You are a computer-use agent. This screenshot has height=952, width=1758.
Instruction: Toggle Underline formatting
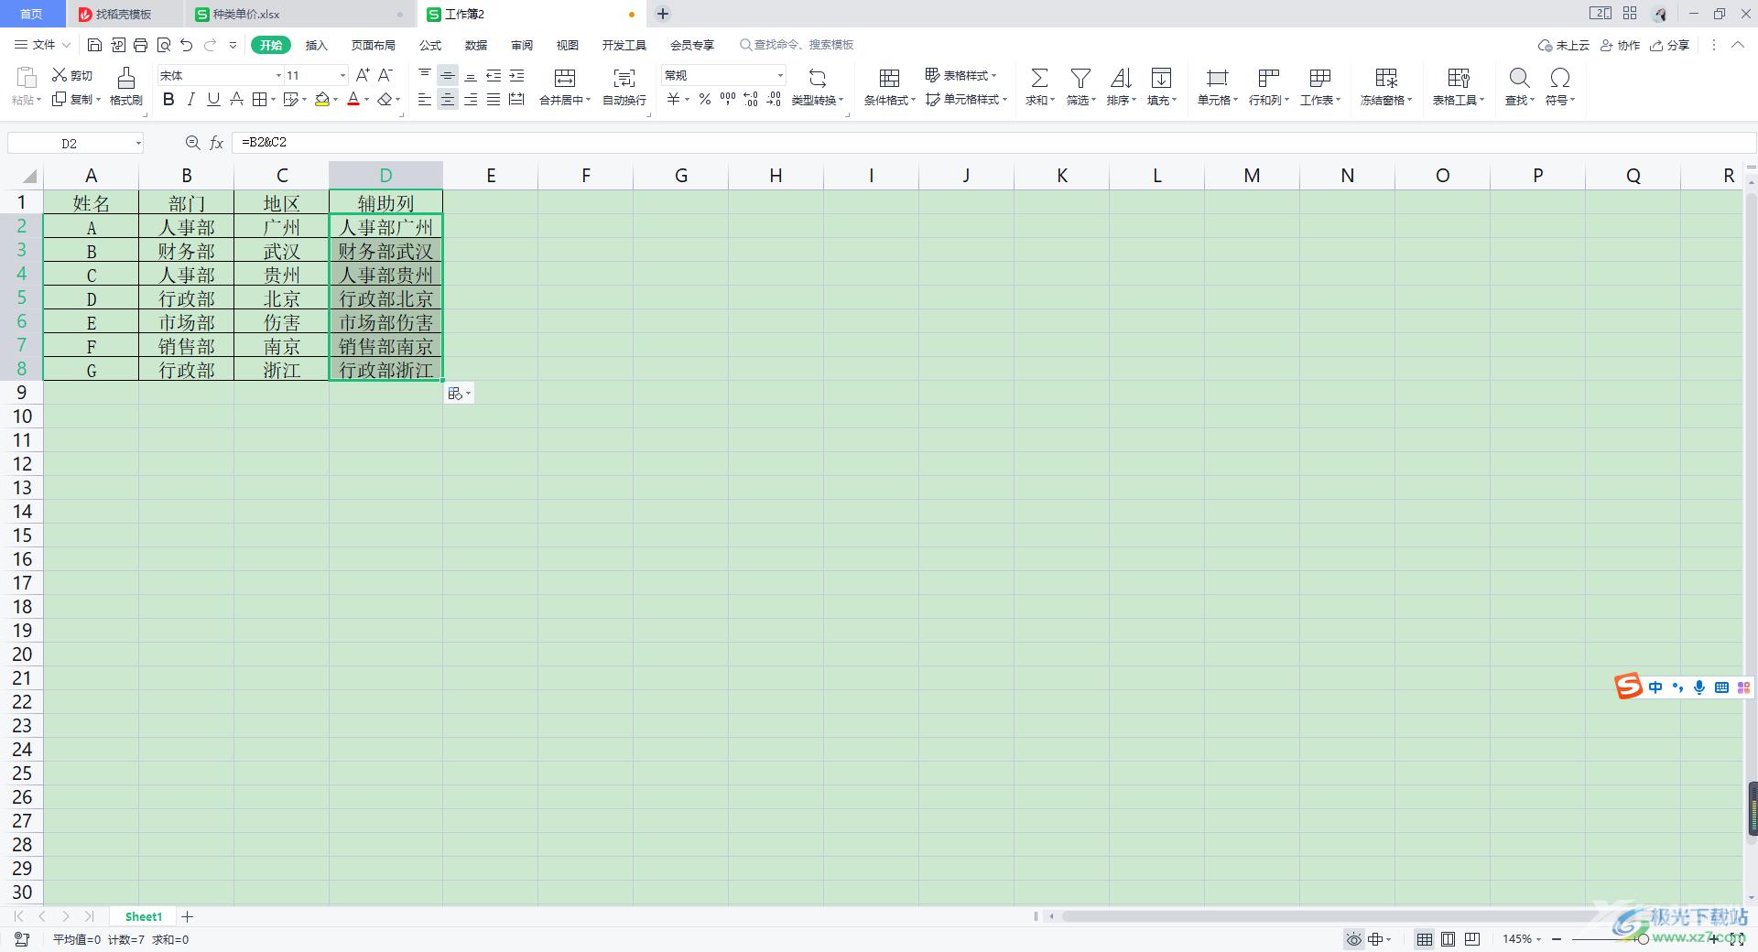(x=213, y=100)
